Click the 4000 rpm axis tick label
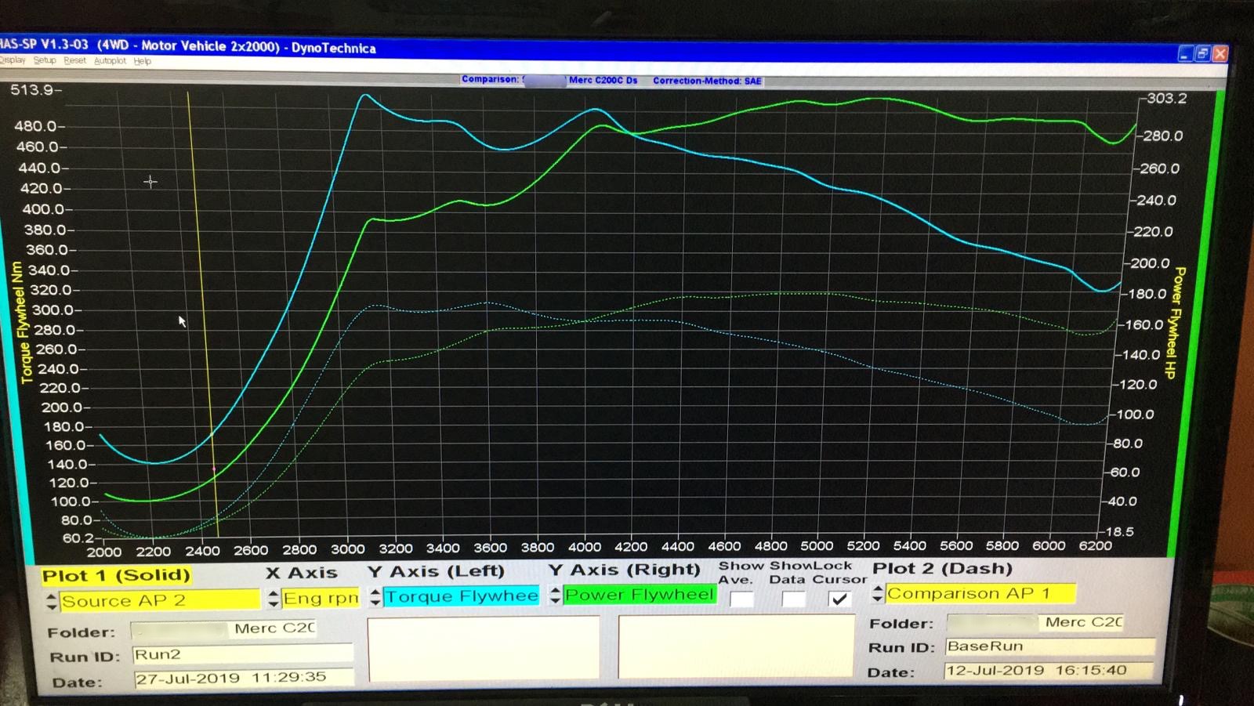Viewport: 1254px width, 706px height. click(x=584, y=547)
